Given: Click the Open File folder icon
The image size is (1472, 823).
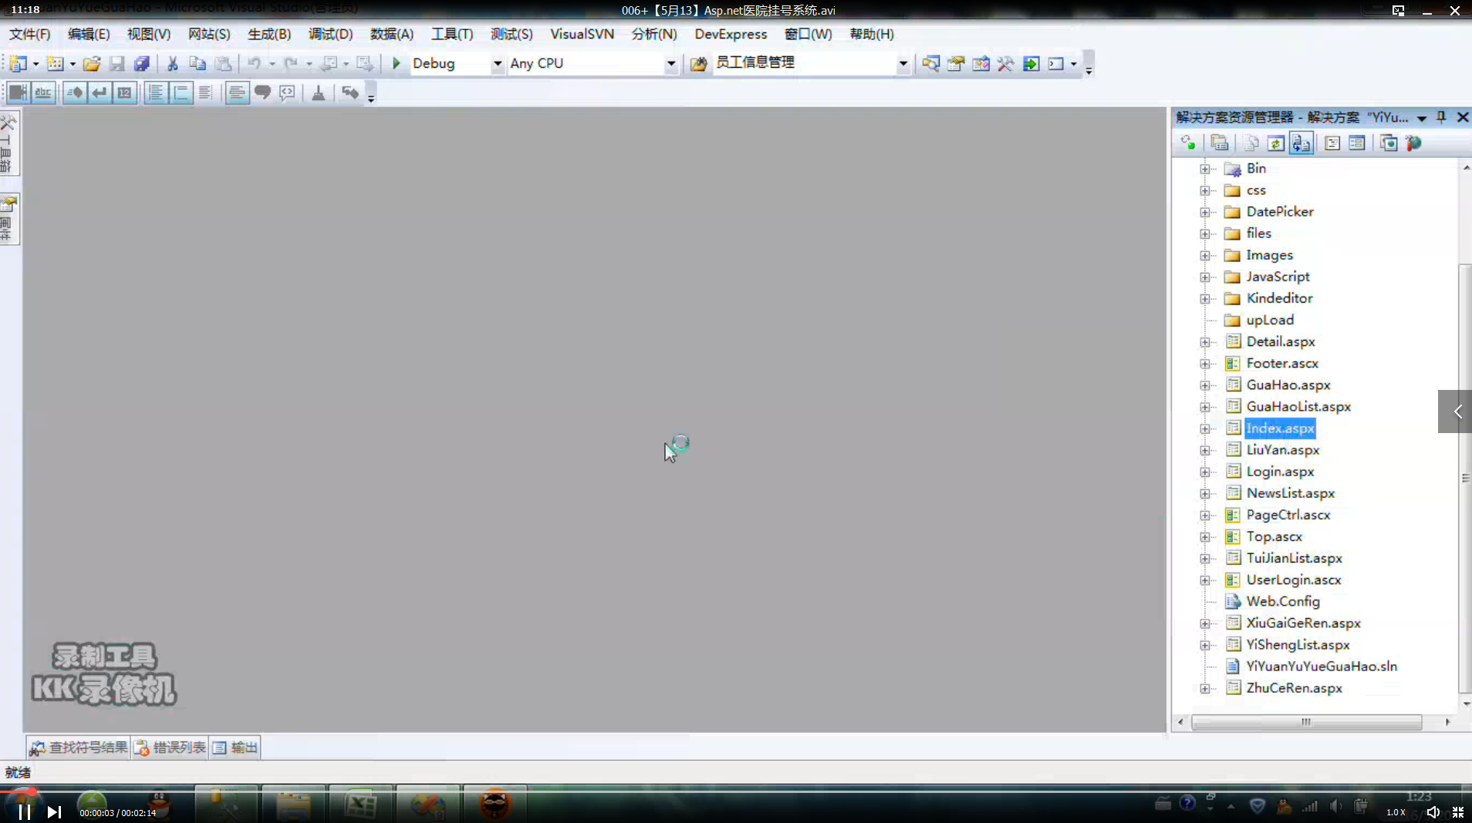Looking at the screenshot, I should pos(92,63).
